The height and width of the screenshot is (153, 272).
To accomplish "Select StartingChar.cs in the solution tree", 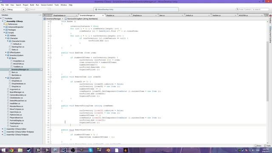I will 18,47.
